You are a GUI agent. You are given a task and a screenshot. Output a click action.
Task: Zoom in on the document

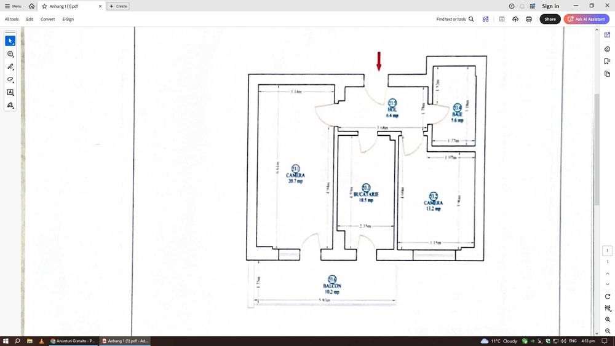click(607, 320)
